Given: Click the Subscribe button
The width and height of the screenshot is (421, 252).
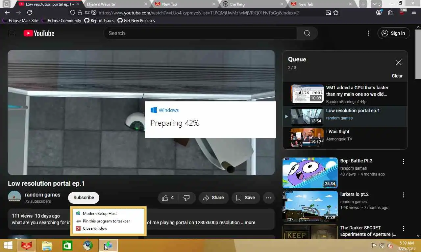Looking at the screenshot, I should (84, 198).
